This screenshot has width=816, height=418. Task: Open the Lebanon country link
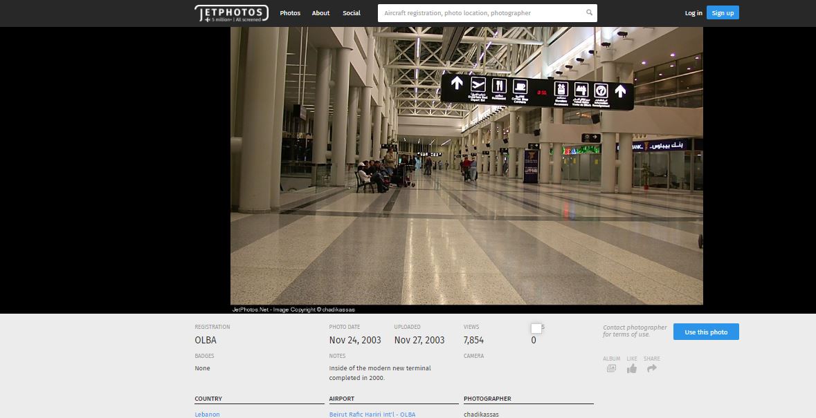point(207,414)
